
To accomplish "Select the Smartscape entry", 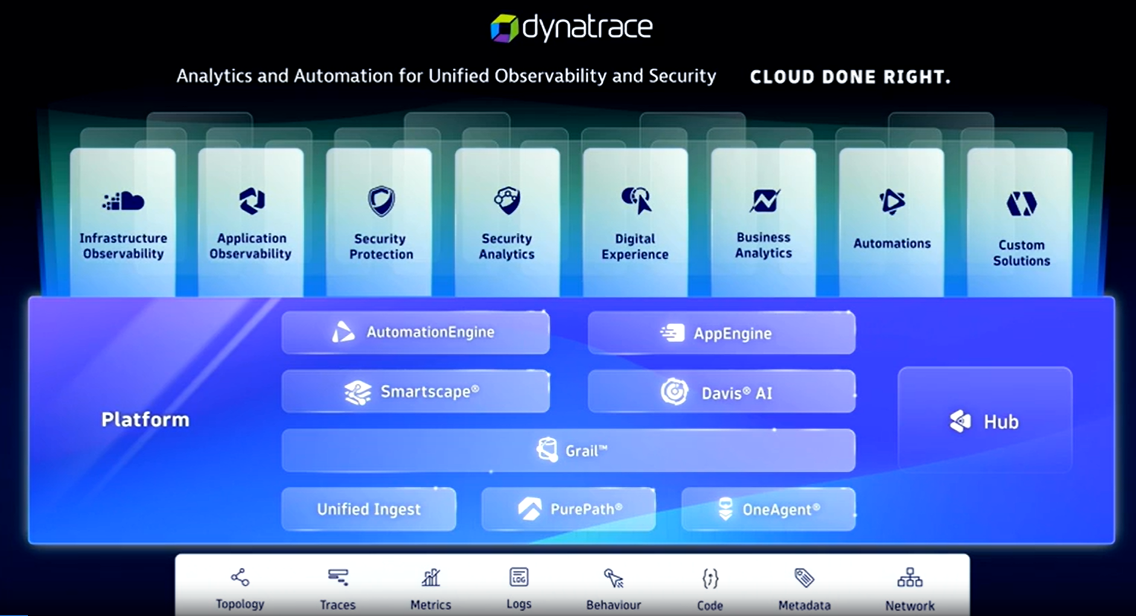I will pyautogui.click(x=415, y=391).
